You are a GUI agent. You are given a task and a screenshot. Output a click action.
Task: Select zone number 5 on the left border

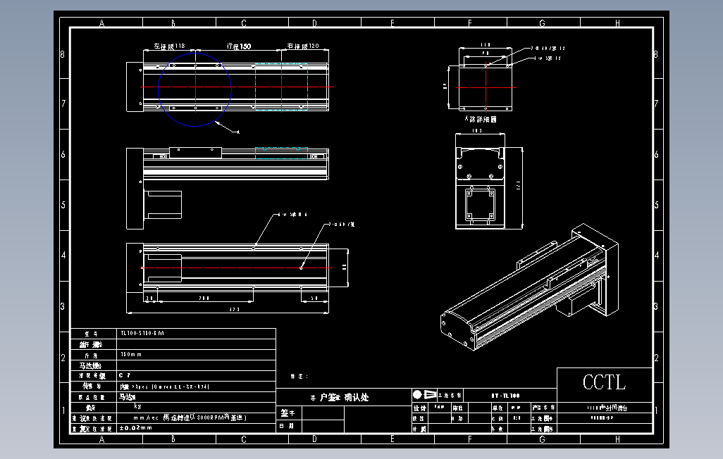coord(63,205)
